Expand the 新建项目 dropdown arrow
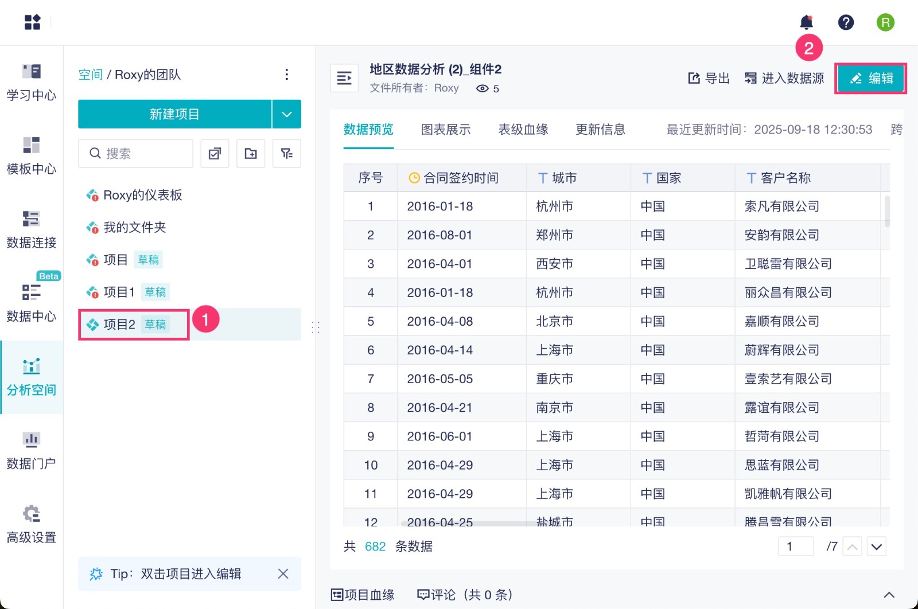Screen dimensions: 918x609 [x=286, y=114]
